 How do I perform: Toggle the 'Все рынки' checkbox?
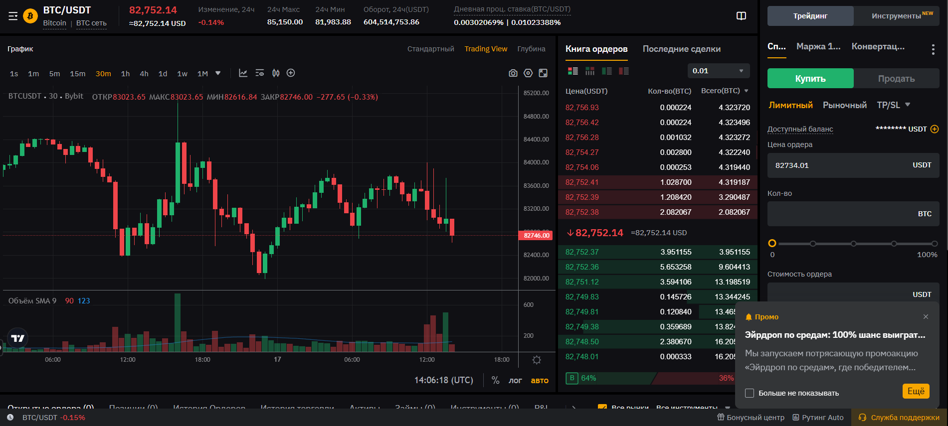pyautogui.click(x=602, y=408)
